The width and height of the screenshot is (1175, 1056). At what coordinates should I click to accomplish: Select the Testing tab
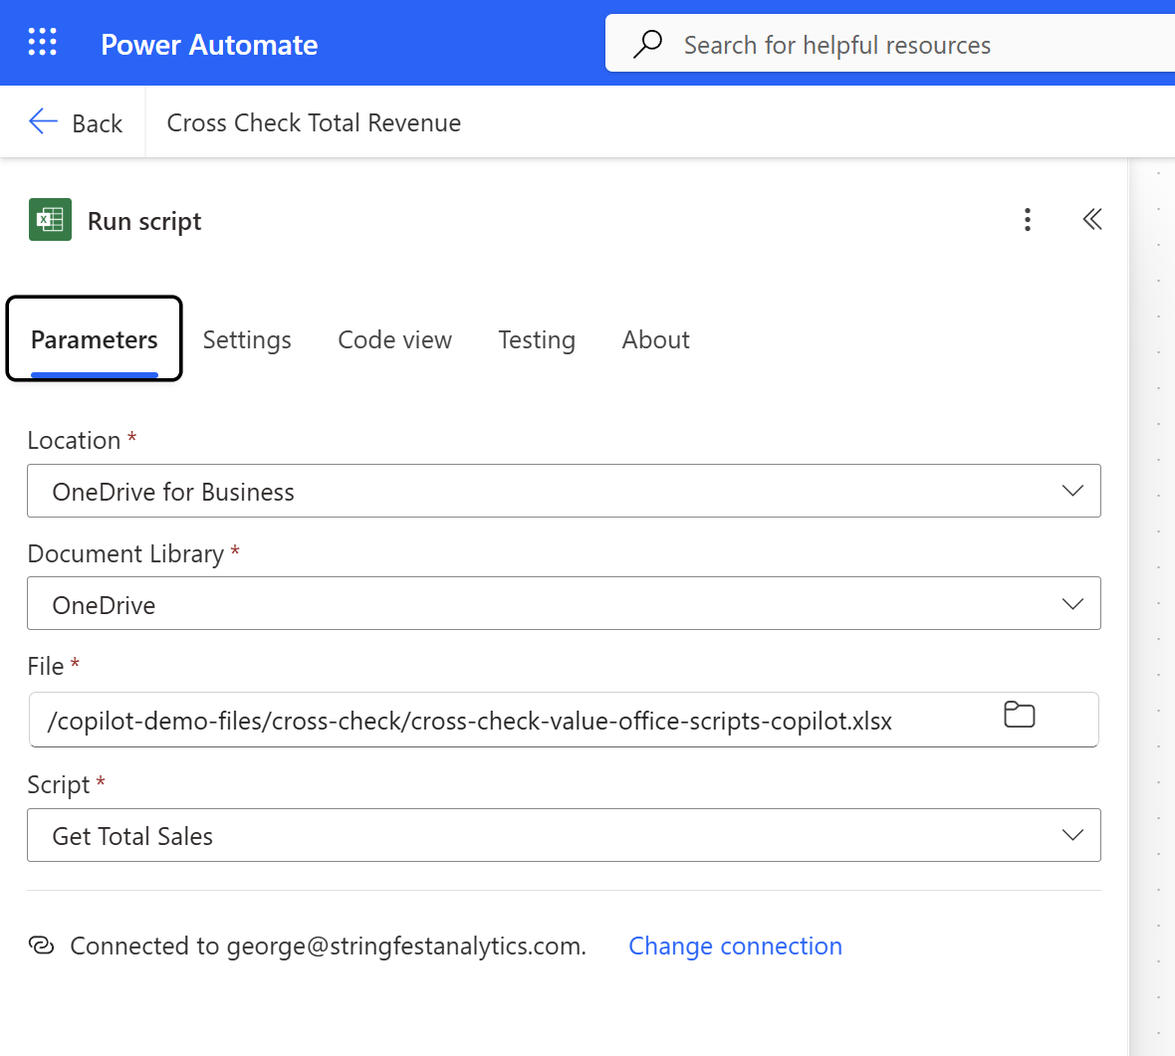[537, 339]
